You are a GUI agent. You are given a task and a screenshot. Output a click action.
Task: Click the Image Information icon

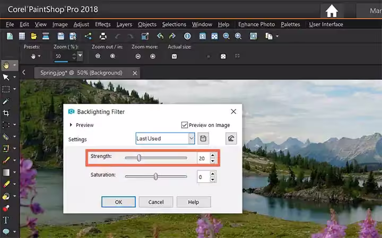pyautogui.click(x=187, y=36)
